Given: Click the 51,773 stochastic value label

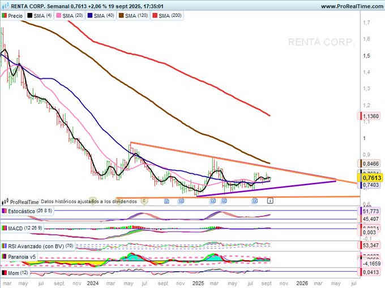Looking at the screenshot, I should click(370, 211).
